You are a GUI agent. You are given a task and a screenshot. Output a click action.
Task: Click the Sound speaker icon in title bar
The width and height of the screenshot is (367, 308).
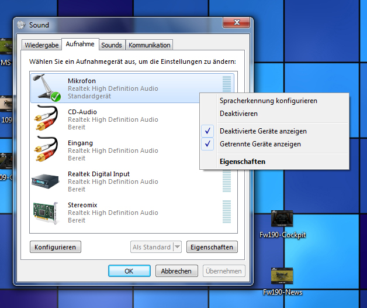coord(22,25)
